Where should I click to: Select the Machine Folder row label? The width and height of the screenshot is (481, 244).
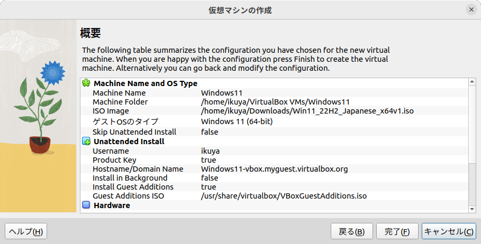[x=120, y=101]
